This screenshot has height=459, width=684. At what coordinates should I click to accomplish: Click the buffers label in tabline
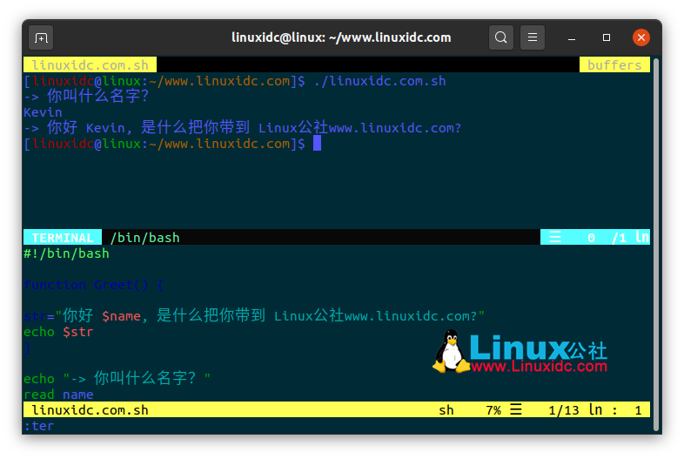click(614, 64)
